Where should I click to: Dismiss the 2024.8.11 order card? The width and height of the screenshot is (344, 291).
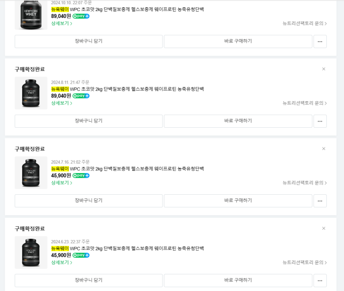pos(324,69)
